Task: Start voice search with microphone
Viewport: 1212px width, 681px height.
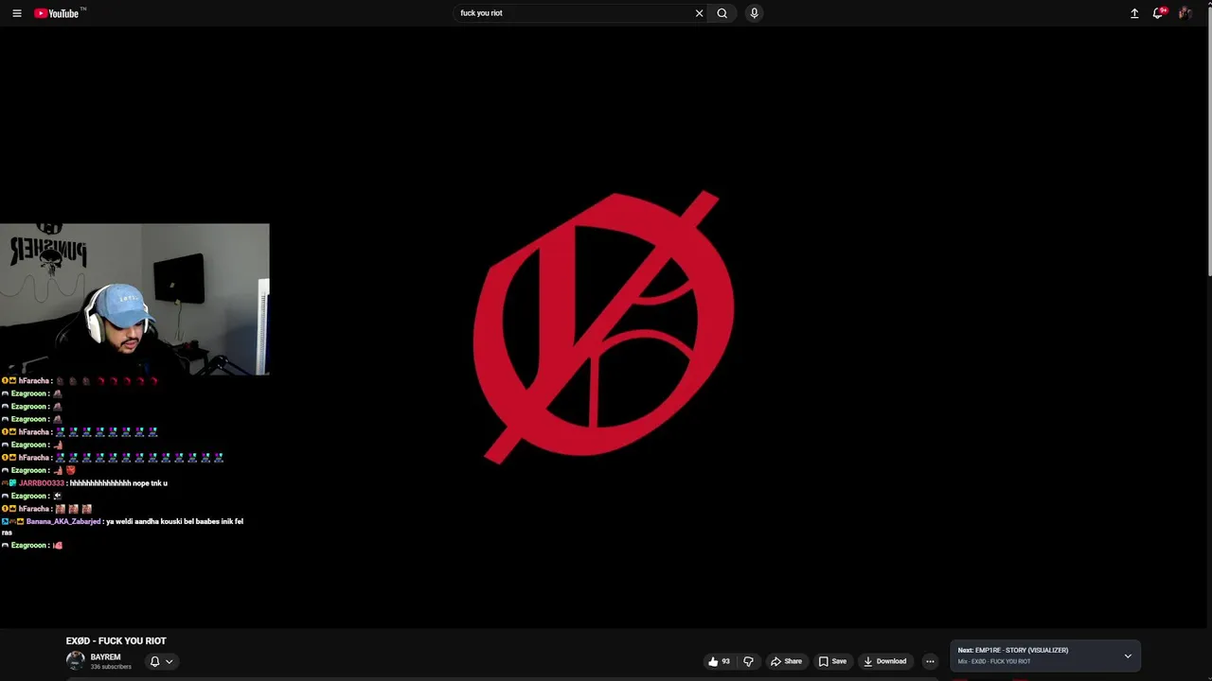Action: click(x=754, y=13)
